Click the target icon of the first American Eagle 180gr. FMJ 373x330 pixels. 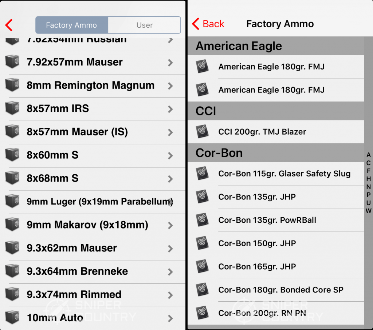coord(202,66)
